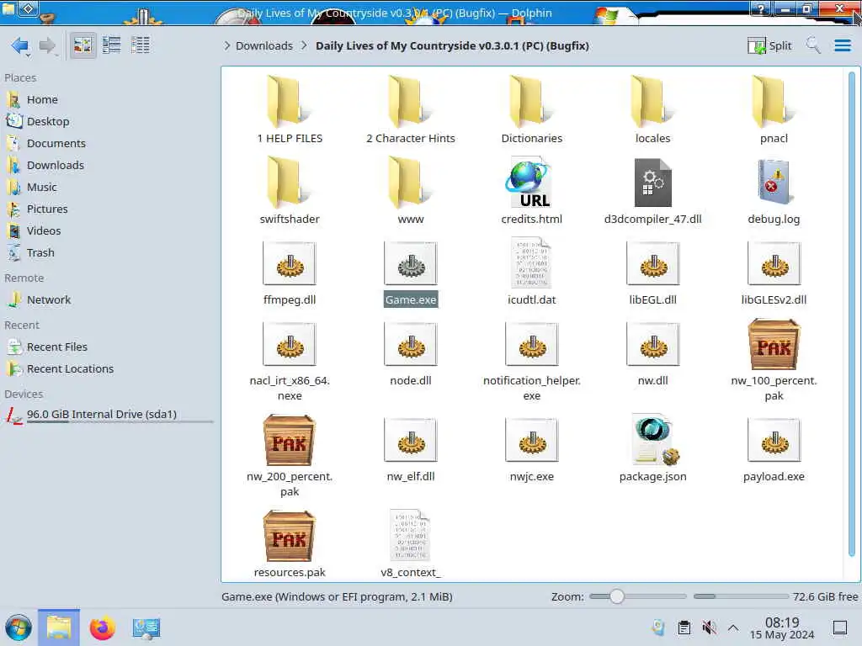Expand the chevron before Downloads breadcrumb
862x646 pixels.
(x=227, y=45)
